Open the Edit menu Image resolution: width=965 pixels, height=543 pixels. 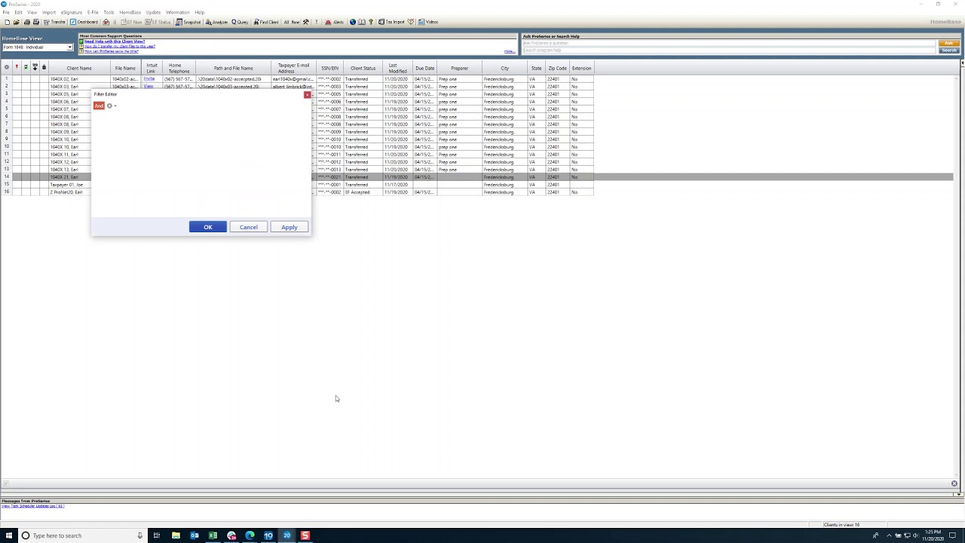(18, 13)
